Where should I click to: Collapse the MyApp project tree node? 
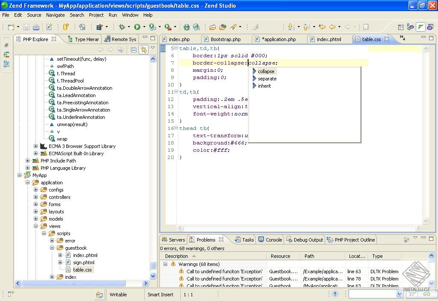coord(20,175)
